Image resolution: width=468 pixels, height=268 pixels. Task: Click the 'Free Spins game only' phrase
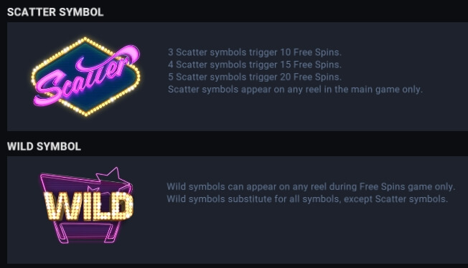tap(407, 186)
